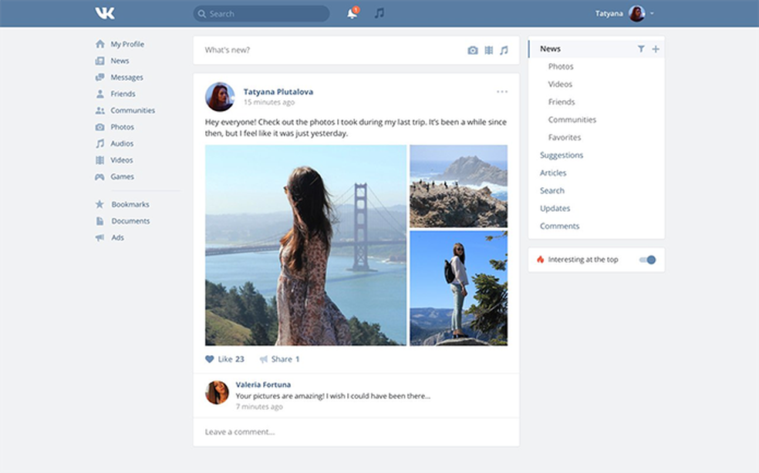The height and width of the screenshot is (473, 759).
Task: Open the notifications bell
Action: click(353, 14)
